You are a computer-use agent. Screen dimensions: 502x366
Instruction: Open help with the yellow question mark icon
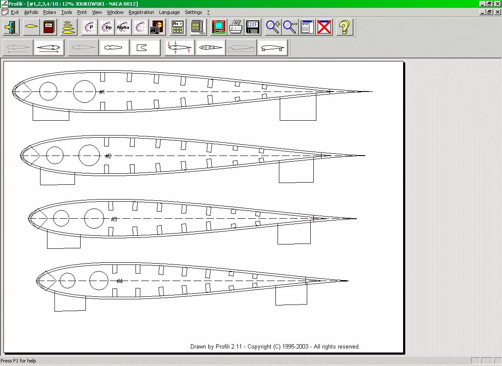(x=345, y=27)
